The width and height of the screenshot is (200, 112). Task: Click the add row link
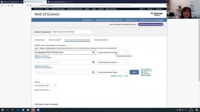point(116,76)
